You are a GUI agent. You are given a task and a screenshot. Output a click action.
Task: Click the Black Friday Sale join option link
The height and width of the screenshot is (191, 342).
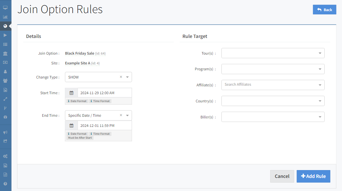(80, 53)
